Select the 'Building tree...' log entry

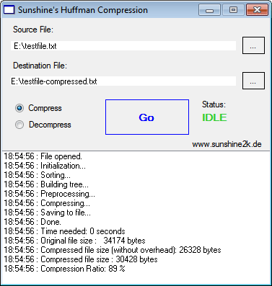tap(46, 184)
